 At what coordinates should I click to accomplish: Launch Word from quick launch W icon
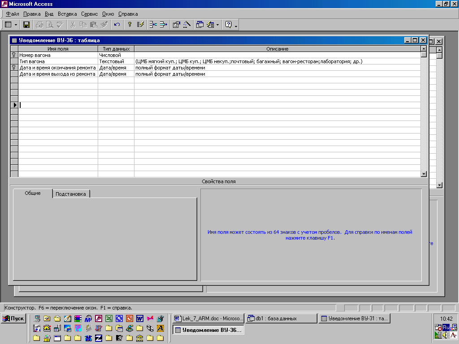[x=140, y=318]
